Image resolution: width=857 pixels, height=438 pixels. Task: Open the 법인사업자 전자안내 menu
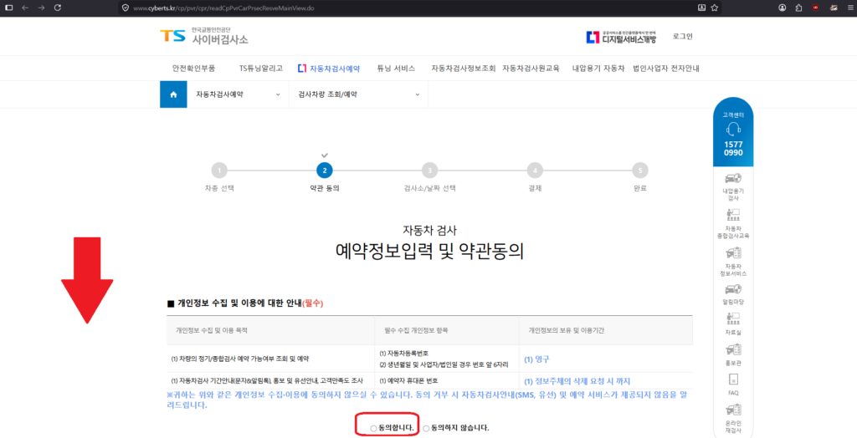665,69
